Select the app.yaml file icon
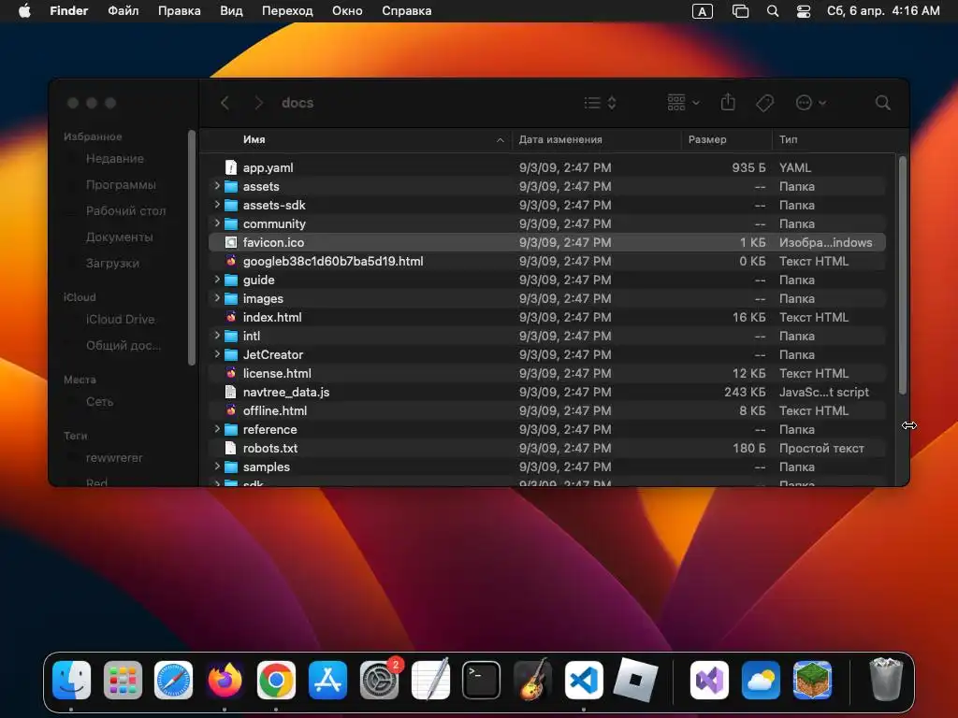This screenshot has height=718, width=958. (x=231, y=167)
